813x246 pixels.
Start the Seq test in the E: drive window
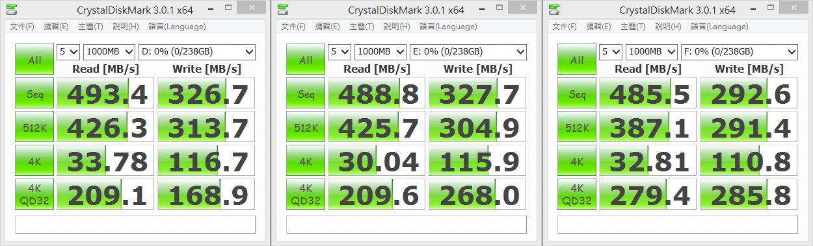click(x=306, y=93)
